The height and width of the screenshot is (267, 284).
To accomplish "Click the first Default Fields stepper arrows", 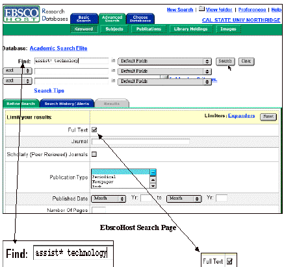I will pyautogui.click(x=207, y=62).
